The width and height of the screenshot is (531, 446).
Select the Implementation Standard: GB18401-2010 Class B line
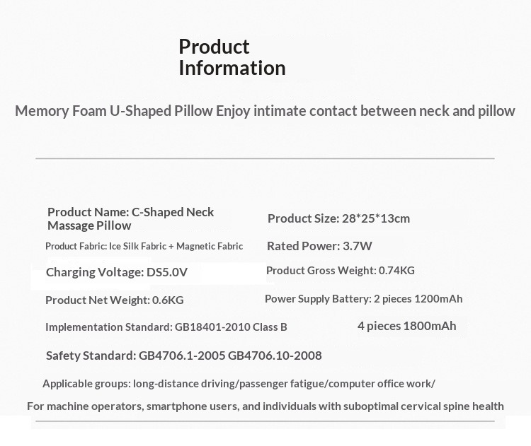coord(166,327)
